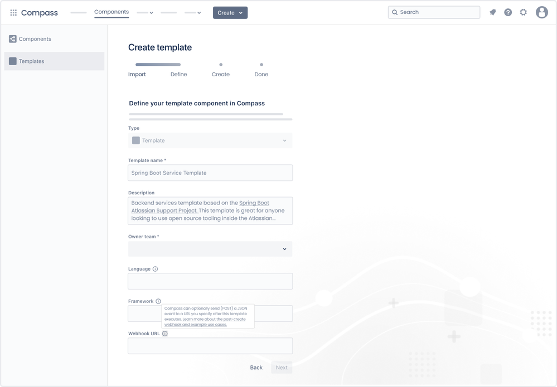Screen dimensions: 557x387
Task: Click the Components sidebar icon
Action: click(x=13, y=39)
